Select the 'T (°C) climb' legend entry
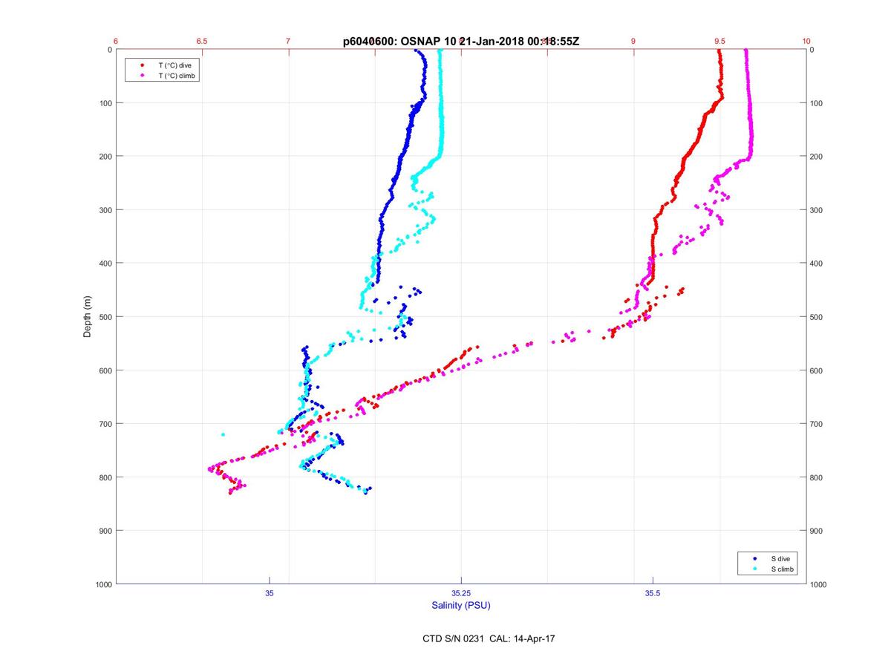891x657 pixels. click(x=177, y=76)
